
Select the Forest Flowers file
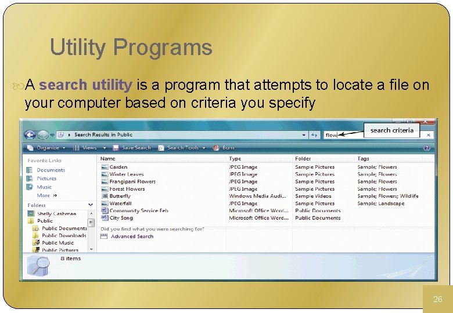click(127, 189)
